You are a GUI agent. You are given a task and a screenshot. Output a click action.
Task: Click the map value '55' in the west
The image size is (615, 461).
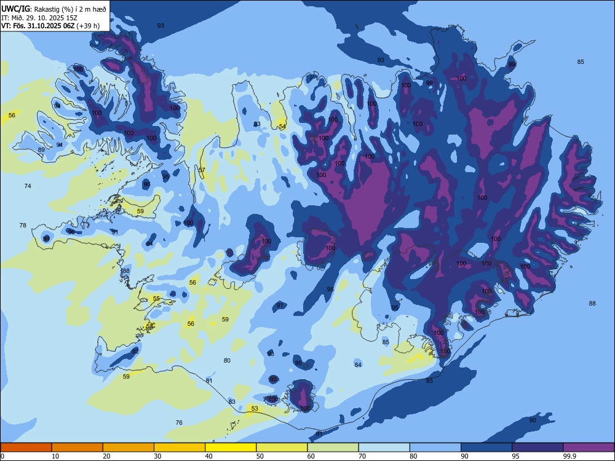coord(156,298)
